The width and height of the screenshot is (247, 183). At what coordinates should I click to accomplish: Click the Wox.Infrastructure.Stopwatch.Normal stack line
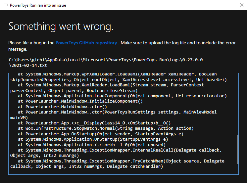point(106,128)
